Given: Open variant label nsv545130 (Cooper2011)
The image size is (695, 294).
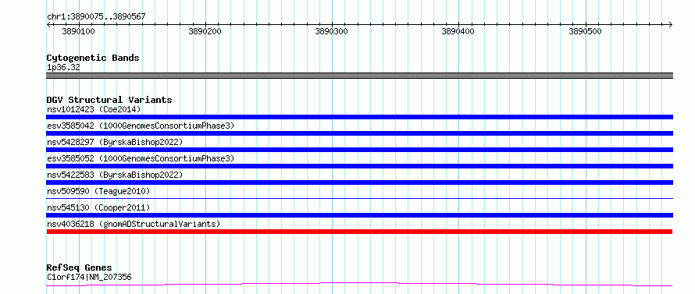Looking at the screenshot, I should pos(98,207).
